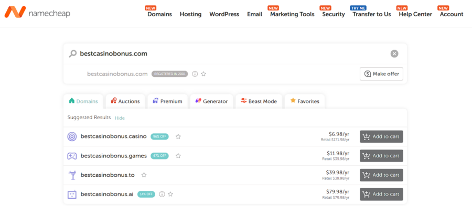This screenshot has height=206, width=472.
Task: Click the .ai robot face icon
Action: pos(72,194)
